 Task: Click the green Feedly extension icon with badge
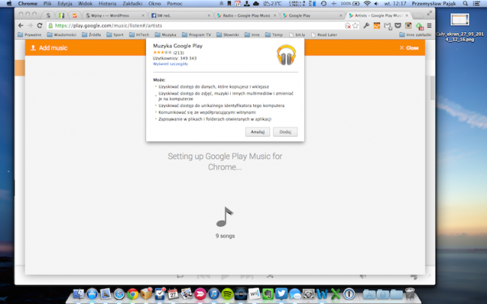(420, 25)
